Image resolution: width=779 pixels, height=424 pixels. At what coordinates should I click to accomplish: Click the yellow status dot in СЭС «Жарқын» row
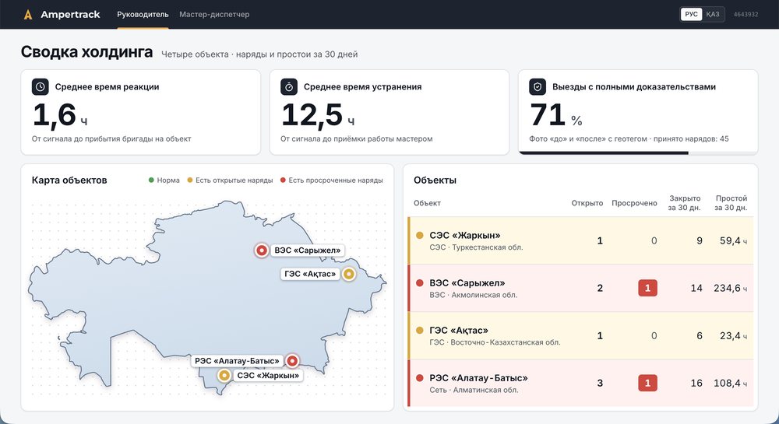(419, 236)
